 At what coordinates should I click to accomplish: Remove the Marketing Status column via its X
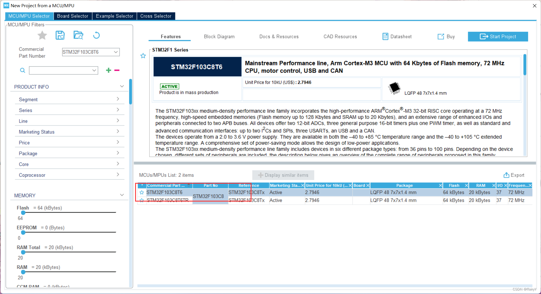point(302,185)
